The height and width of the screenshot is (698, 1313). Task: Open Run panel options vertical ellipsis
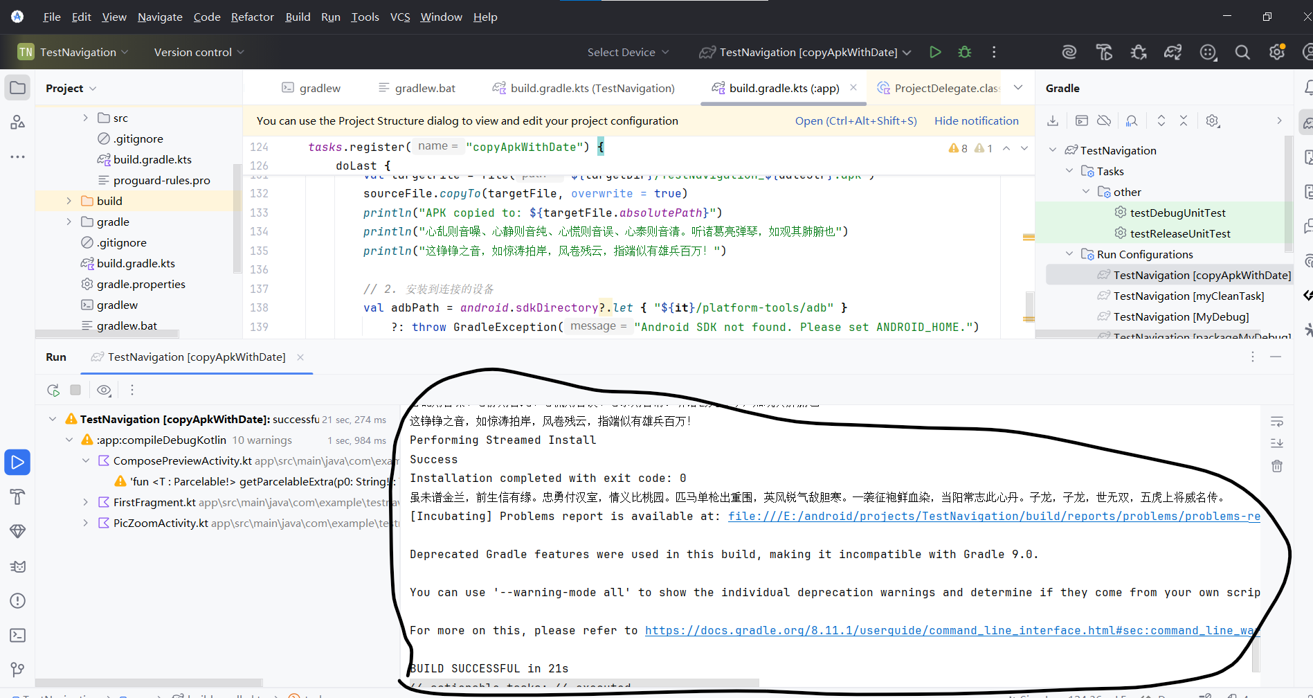1252,357
